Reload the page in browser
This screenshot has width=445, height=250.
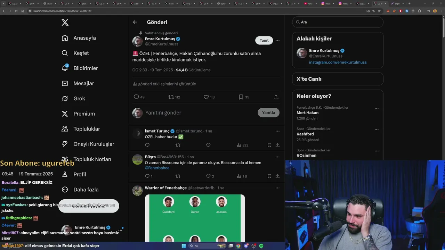[x=16, y=11]
